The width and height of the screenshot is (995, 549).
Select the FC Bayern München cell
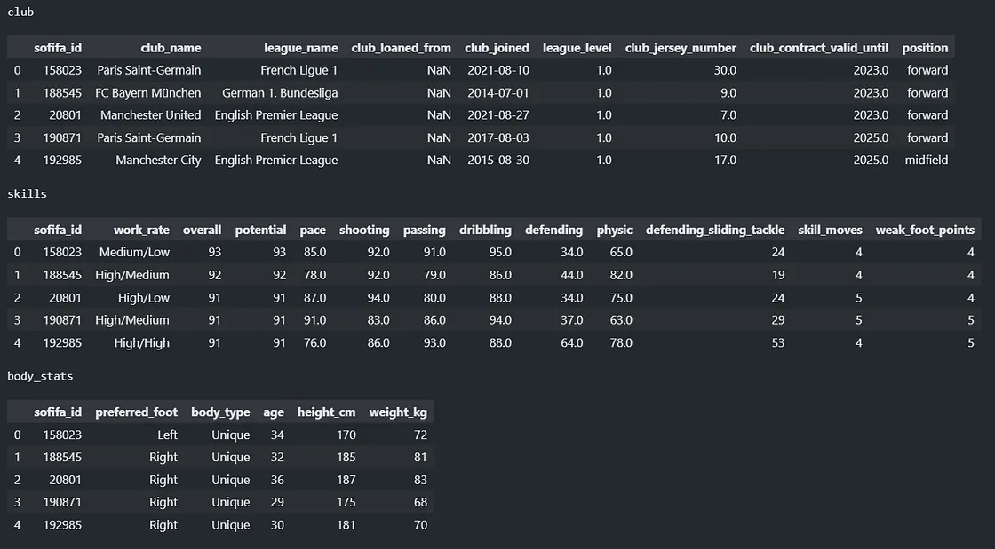coord(147,93)
